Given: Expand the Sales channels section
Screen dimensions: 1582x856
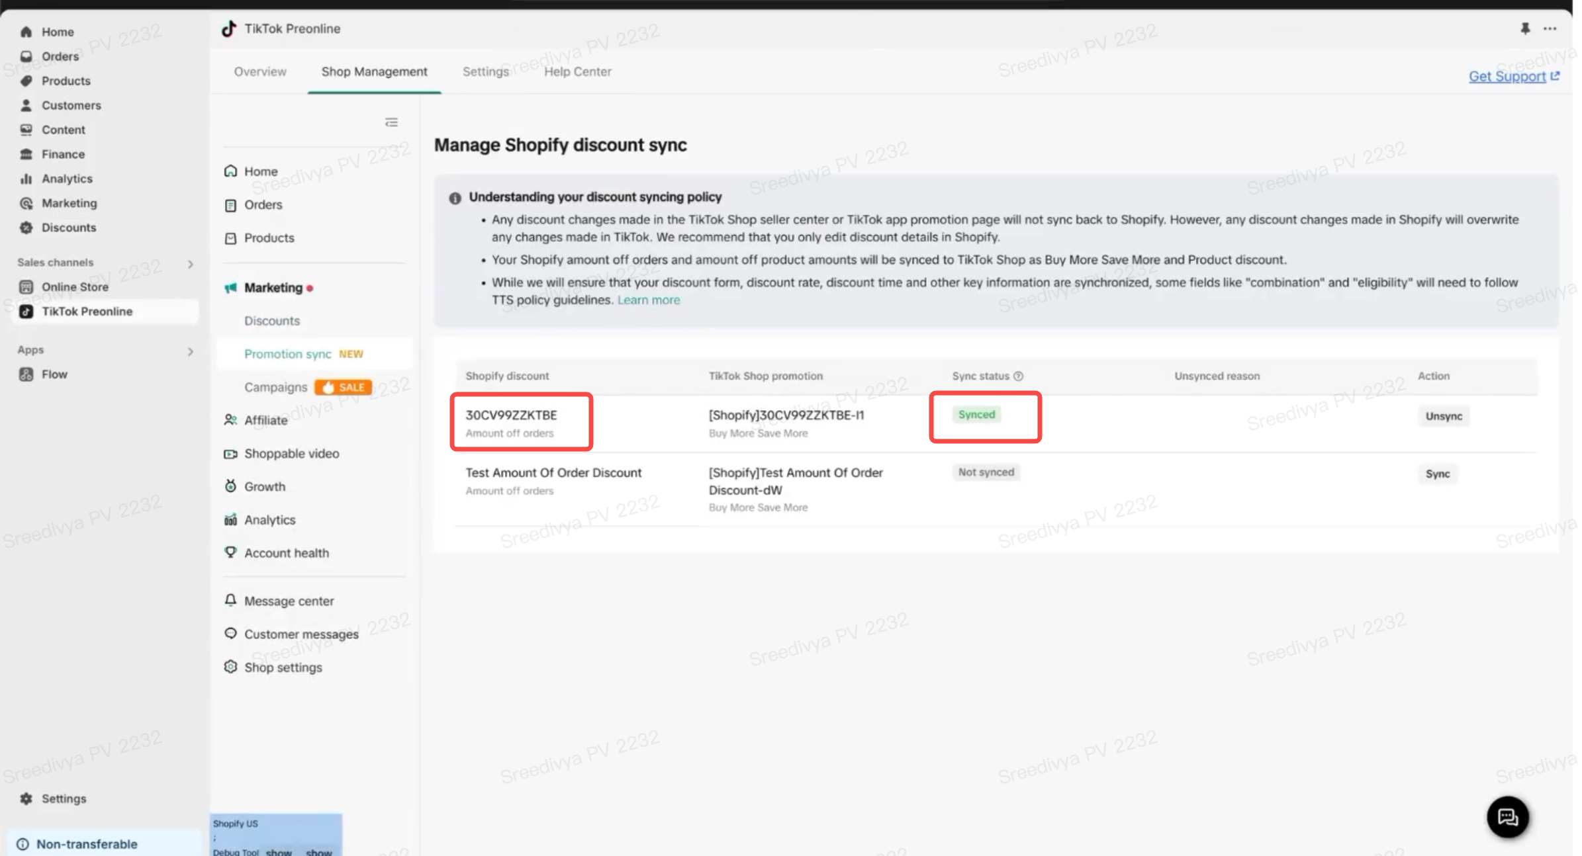Looking at the screenshot, I should [190, 263].
